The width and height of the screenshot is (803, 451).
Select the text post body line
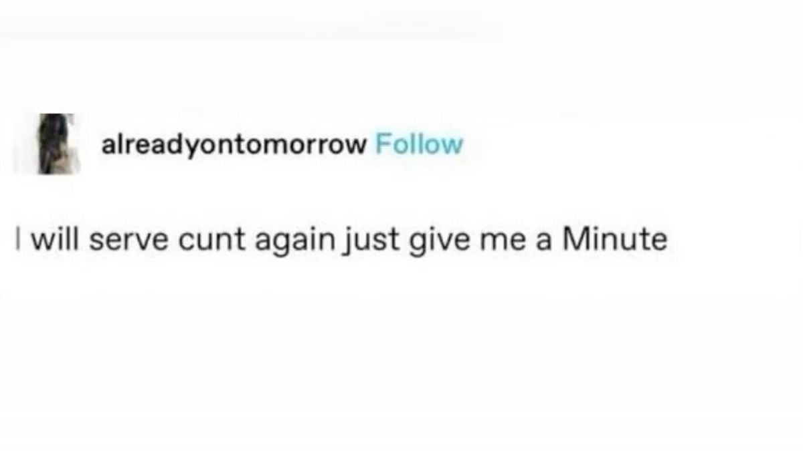point(343,241)
